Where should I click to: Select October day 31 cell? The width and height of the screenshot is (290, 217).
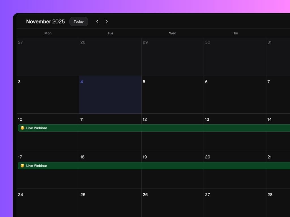point(278,57)
